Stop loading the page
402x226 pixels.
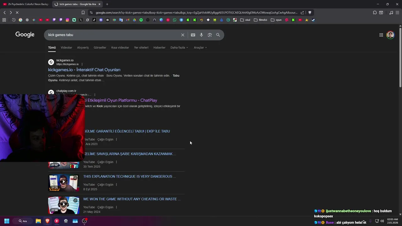[x=17, y=13]
